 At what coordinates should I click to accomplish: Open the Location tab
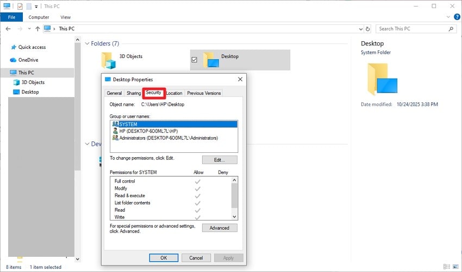click(174, 93)
